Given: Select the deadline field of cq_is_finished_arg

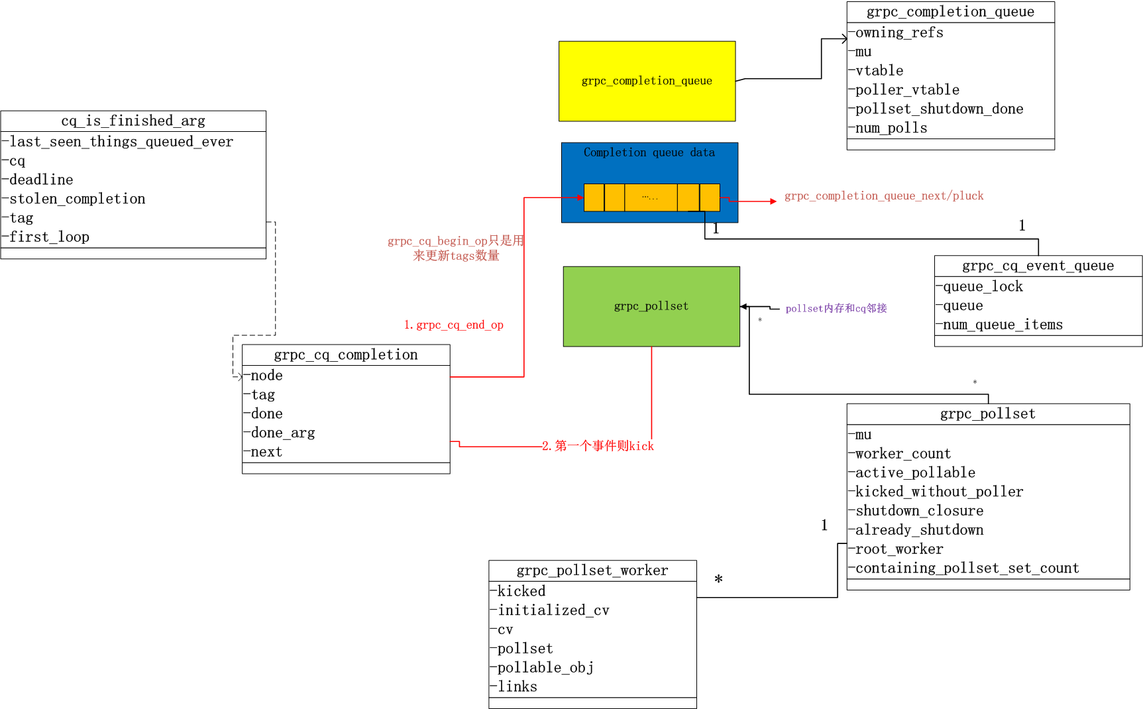Looking at the screenshot, I should 38,179.
